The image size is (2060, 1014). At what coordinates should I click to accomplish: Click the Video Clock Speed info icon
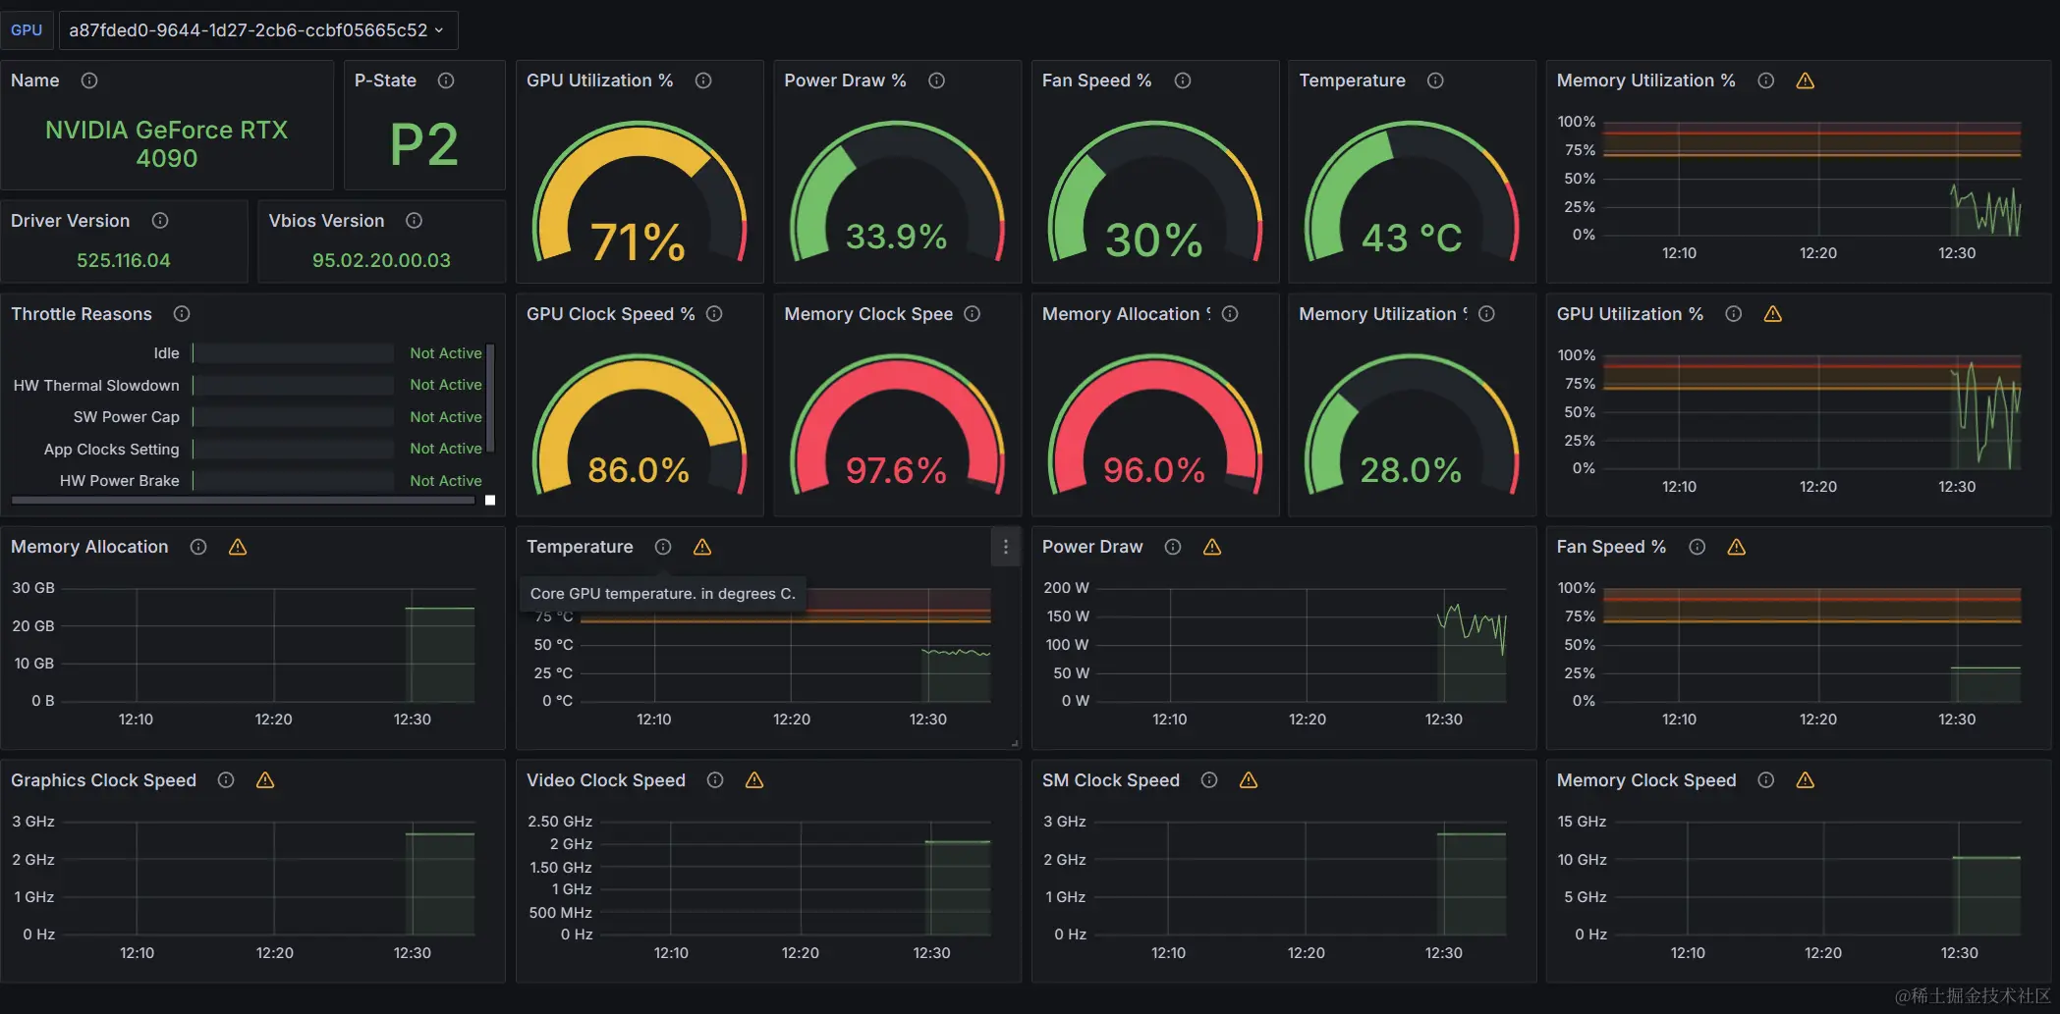coord(715,780)
